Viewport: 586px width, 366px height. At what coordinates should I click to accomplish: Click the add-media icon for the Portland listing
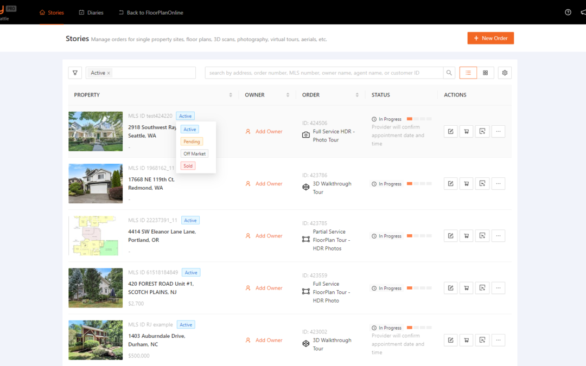coord(482,235)
